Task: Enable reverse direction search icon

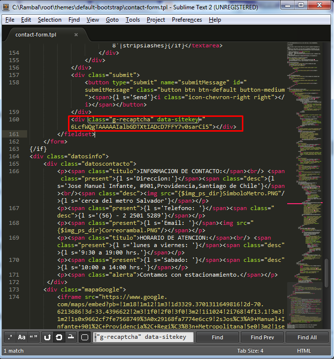Action: (x=48, y=337)
